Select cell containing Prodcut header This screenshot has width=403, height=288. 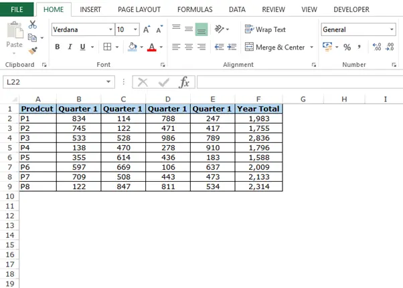tap(37, 109)
